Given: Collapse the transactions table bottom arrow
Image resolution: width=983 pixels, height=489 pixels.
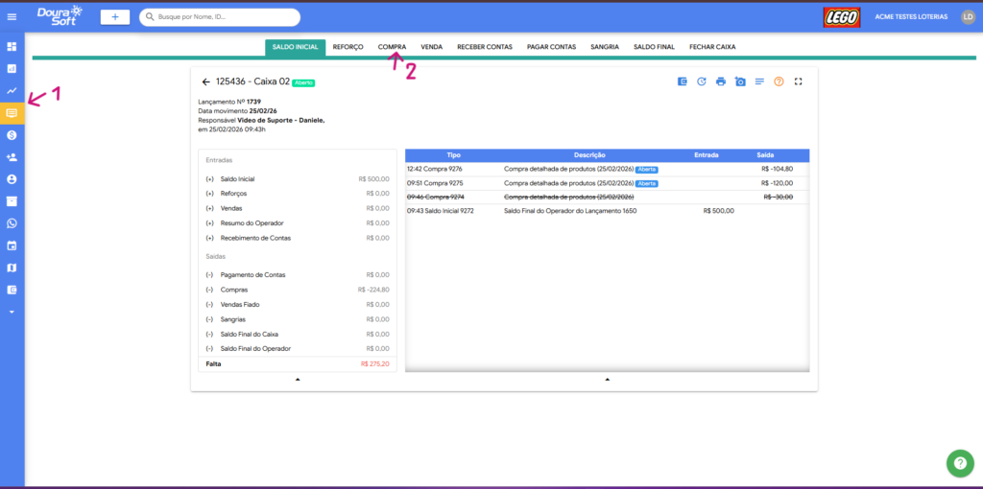Looking at the screenshot, I should (607, 380).
